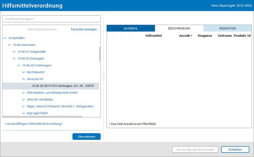Click patient name Himi, Eduard in header
Screen dimensions: 254x157
pos(232,5)
